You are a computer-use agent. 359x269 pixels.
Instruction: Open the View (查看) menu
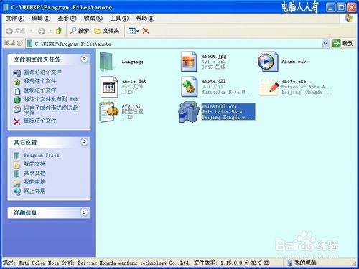tap(67, 19)
